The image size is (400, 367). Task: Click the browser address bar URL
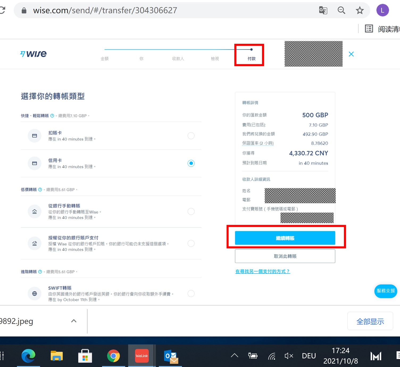click(105, 10)
